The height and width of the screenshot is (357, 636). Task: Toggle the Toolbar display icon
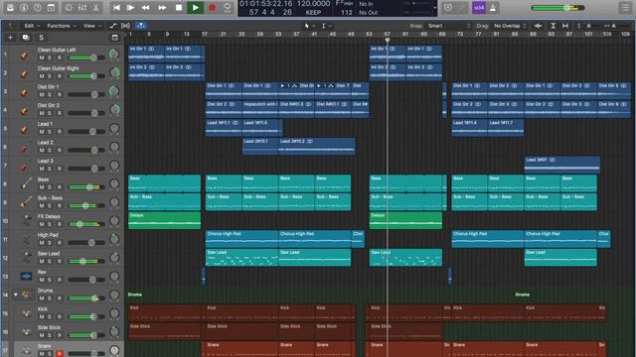51,8
